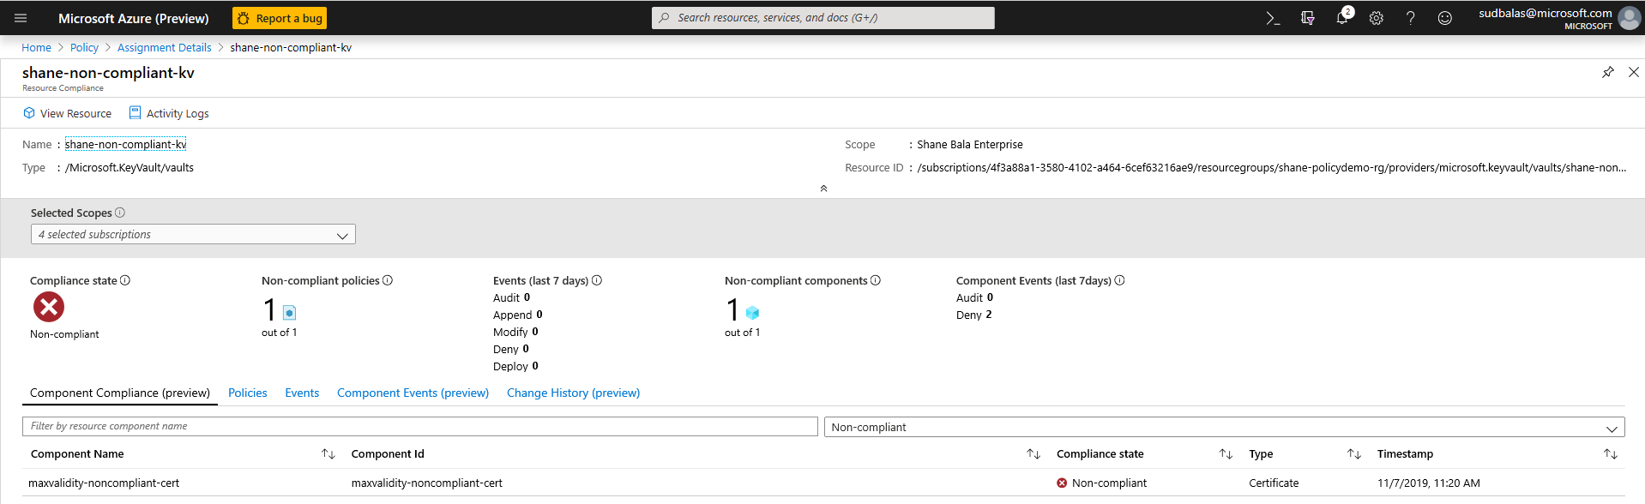Click View Resource in the toolbar
Screen dimensions: 1645x504
[68, 113]
